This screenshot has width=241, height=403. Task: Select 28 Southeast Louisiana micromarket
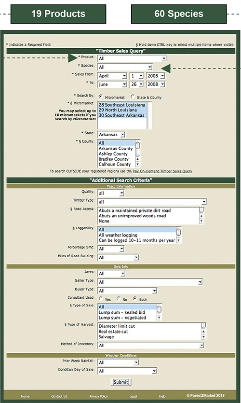[122, 105]
